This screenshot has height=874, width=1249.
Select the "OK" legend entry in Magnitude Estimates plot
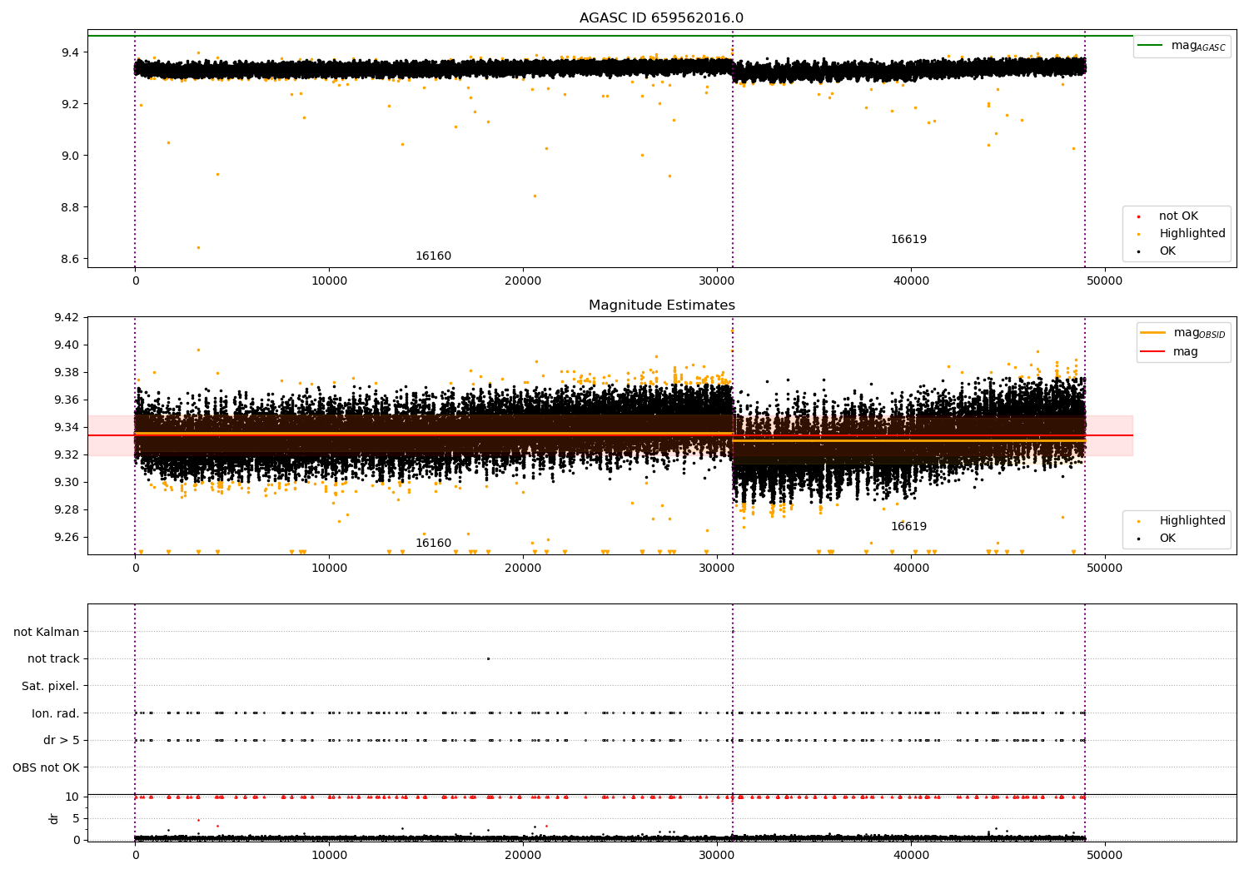pyautogui.click(x=1167, y=539)
